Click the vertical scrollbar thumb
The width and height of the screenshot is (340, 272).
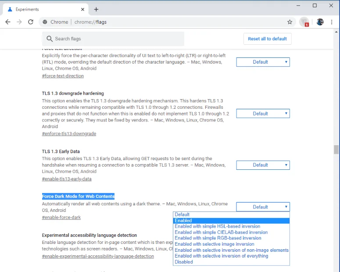click(336, 150)
